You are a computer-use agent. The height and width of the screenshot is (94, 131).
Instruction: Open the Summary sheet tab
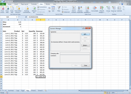(11, 90)
